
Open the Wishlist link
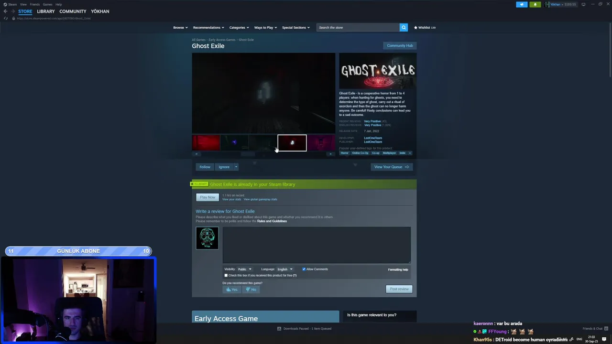[x=425, y=27]
